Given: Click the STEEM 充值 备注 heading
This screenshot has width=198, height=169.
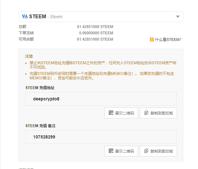Looking at the screenshot, I should (x=41, y=126).
